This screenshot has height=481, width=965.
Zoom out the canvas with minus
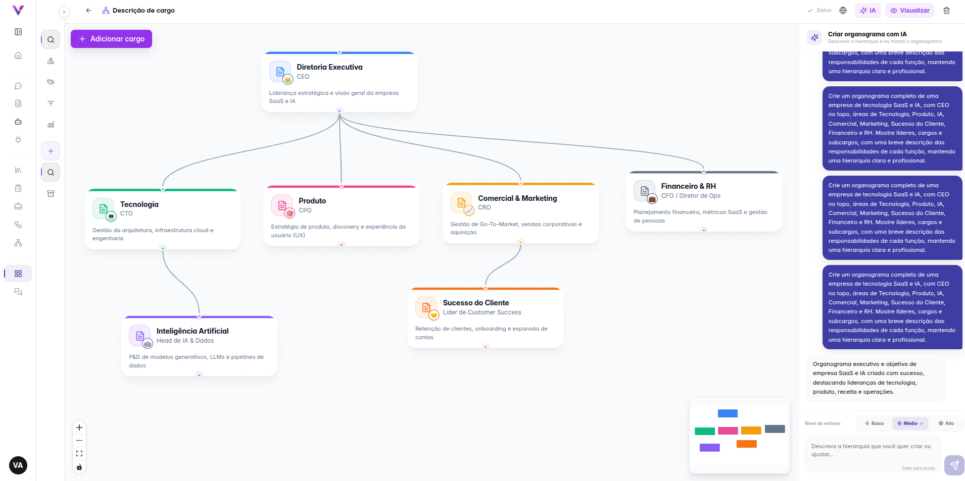(79, 441)
